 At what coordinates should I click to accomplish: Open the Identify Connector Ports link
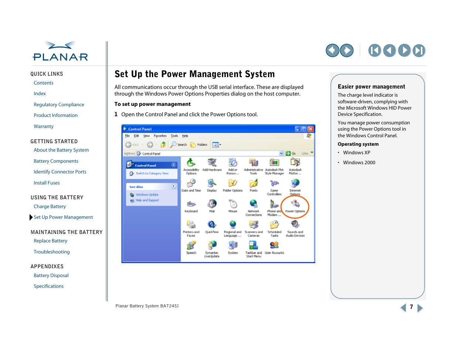coord(60,172)
